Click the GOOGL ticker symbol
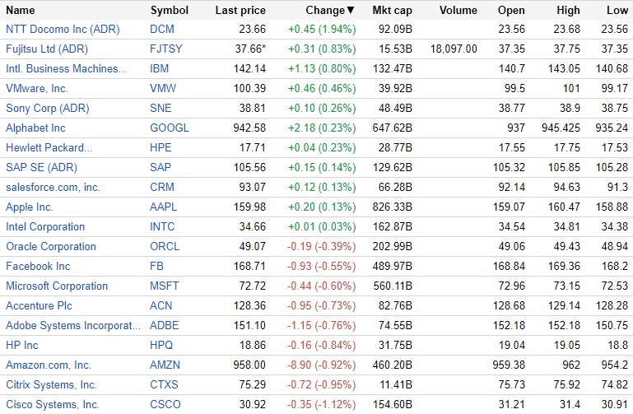The width and height of the screenshot is (633, 414). pyautogui.click(x=169, y=128)
